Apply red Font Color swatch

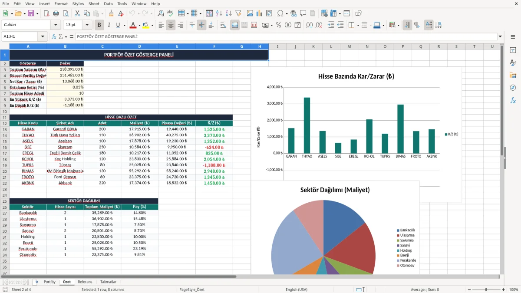pos(133,25)
